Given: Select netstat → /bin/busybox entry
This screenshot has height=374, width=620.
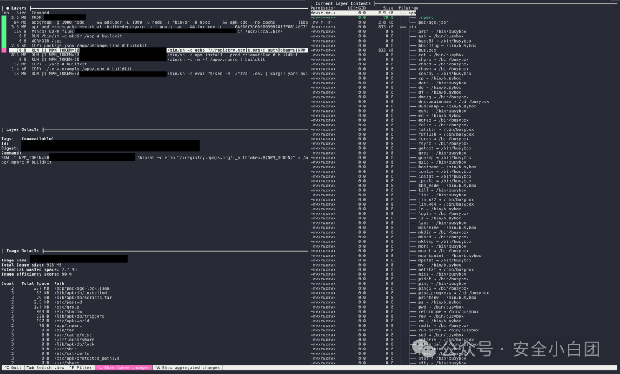Looking at the screenshot, I should pos(446,269).
